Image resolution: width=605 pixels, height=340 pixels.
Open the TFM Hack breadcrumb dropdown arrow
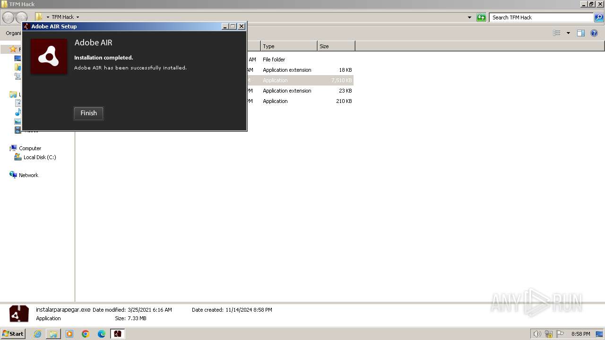click(x=78, y=17)
